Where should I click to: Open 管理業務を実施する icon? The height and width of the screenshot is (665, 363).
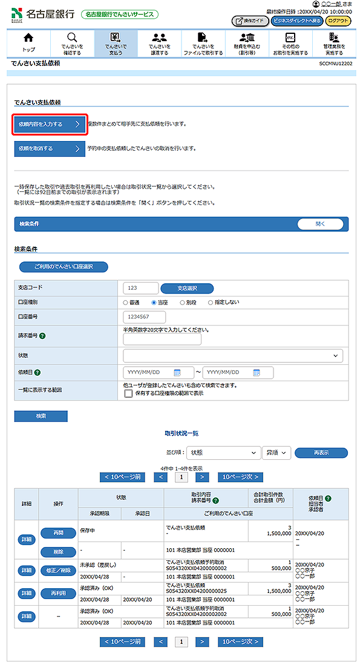pos(333,38)
